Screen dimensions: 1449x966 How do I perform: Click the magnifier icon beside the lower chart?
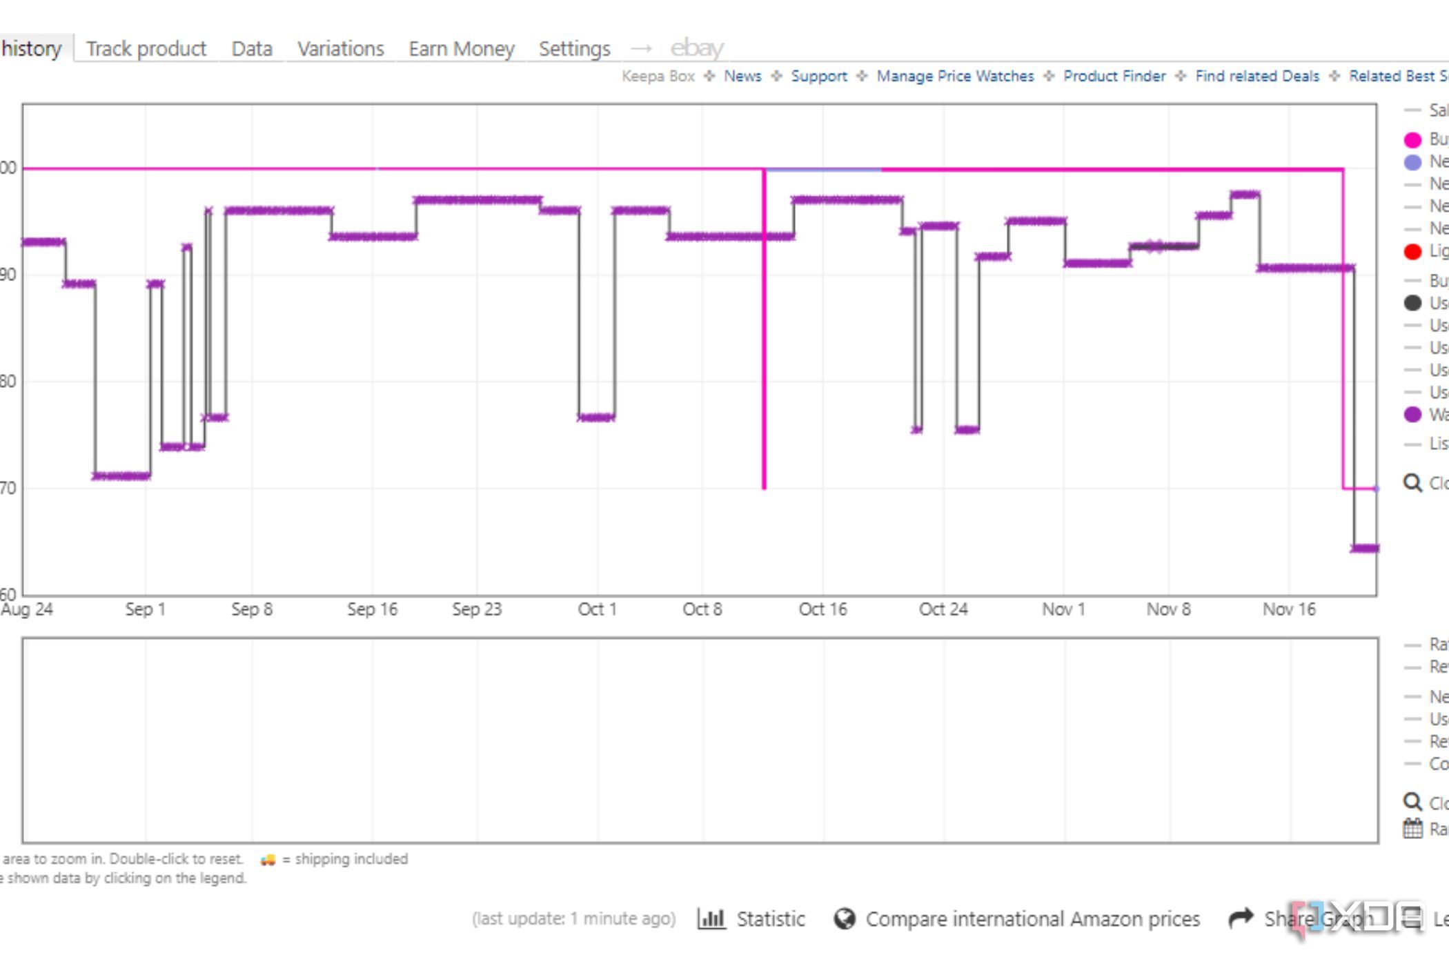1412,802
